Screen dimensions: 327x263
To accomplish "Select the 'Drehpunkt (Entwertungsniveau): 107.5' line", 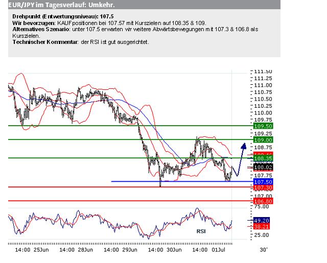I will [x=63, y=16].
